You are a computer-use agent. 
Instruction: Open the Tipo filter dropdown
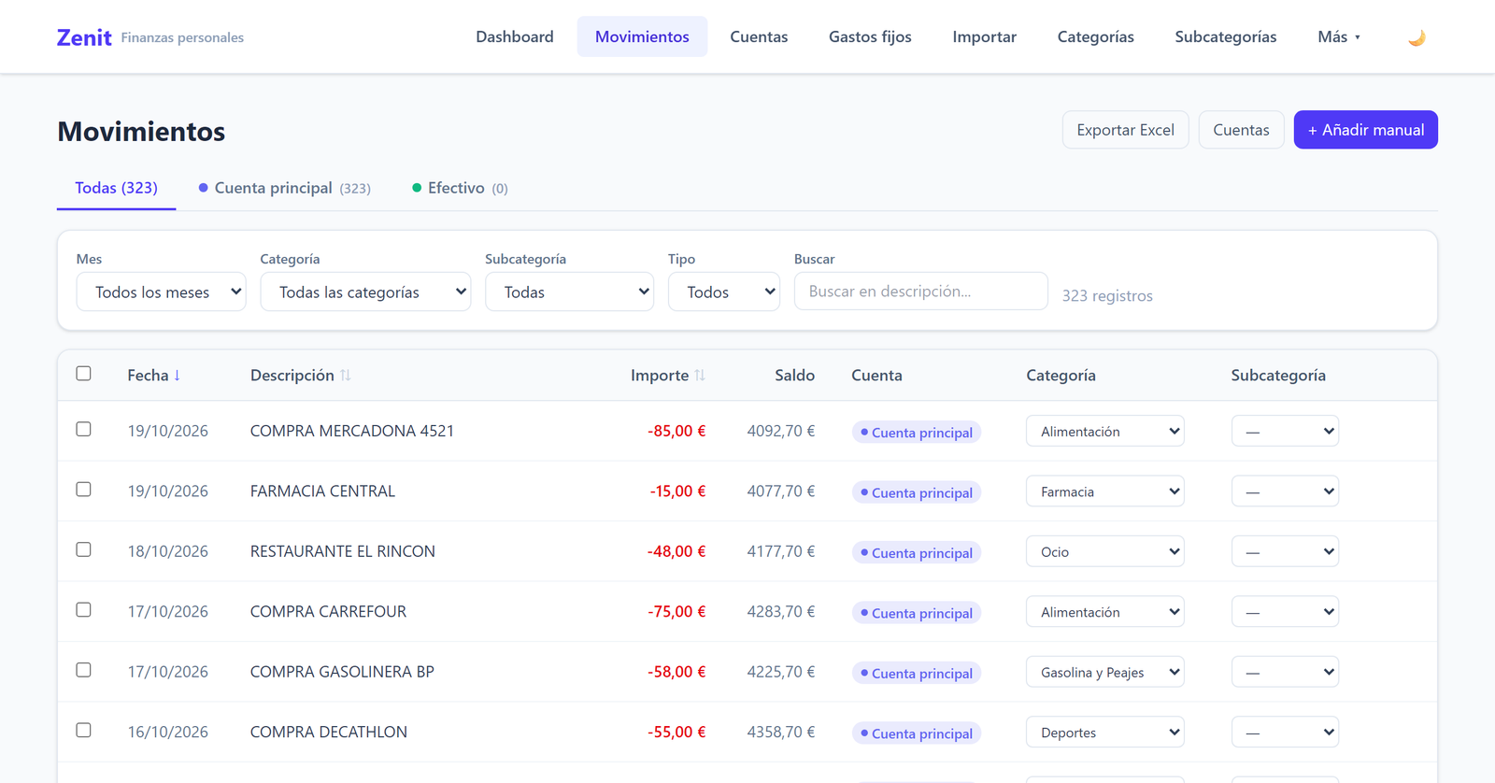click(x=724, y=292)
